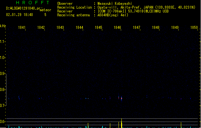The width and height of the screenshot is (201, 128).
Task: Click time axis marker 1845
Action: coord(98,28)
